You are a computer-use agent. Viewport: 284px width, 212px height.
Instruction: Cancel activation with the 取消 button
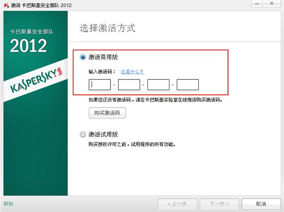click(x=261, y=204)
